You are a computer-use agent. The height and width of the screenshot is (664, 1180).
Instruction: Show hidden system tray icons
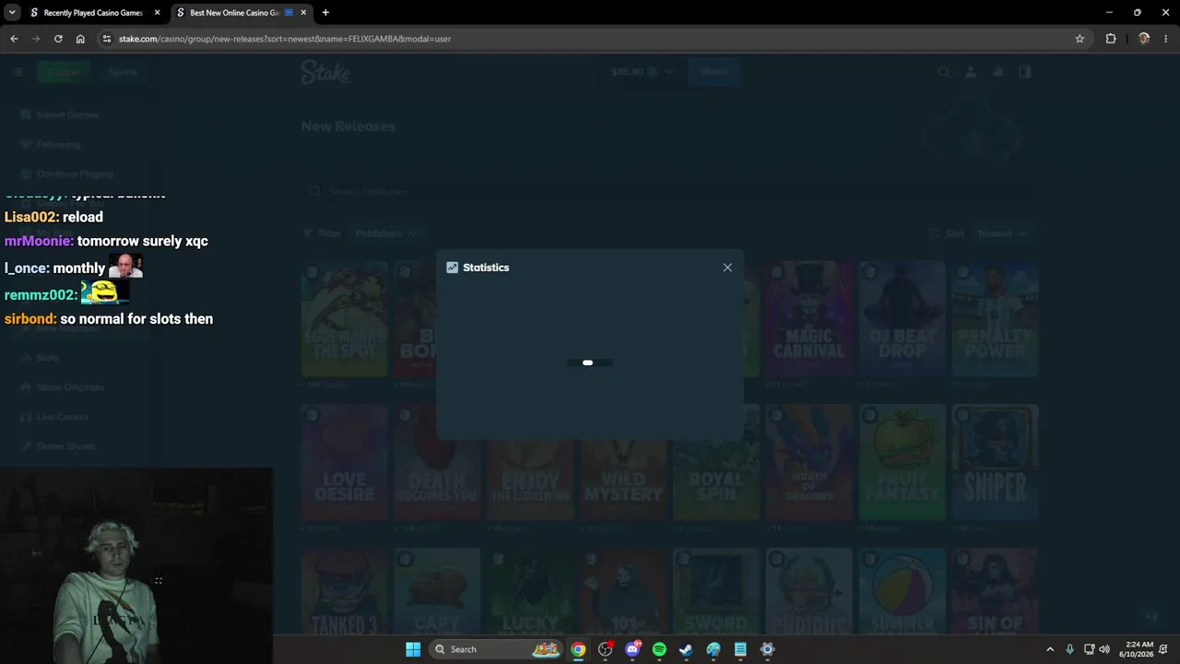(x=1049, y=649)
